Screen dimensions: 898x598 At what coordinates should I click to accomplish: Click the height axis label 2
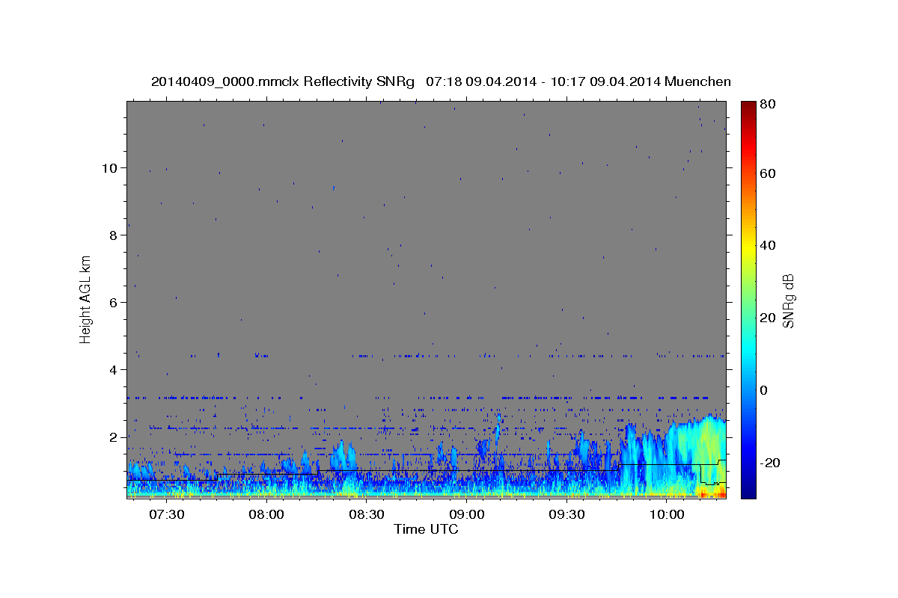pyautogui.click(x=113, y=437)
